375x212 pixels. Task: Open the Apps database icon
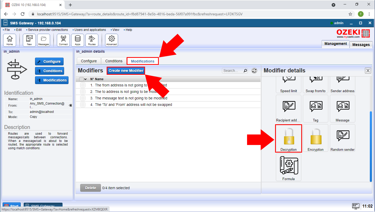coord(78,40)
